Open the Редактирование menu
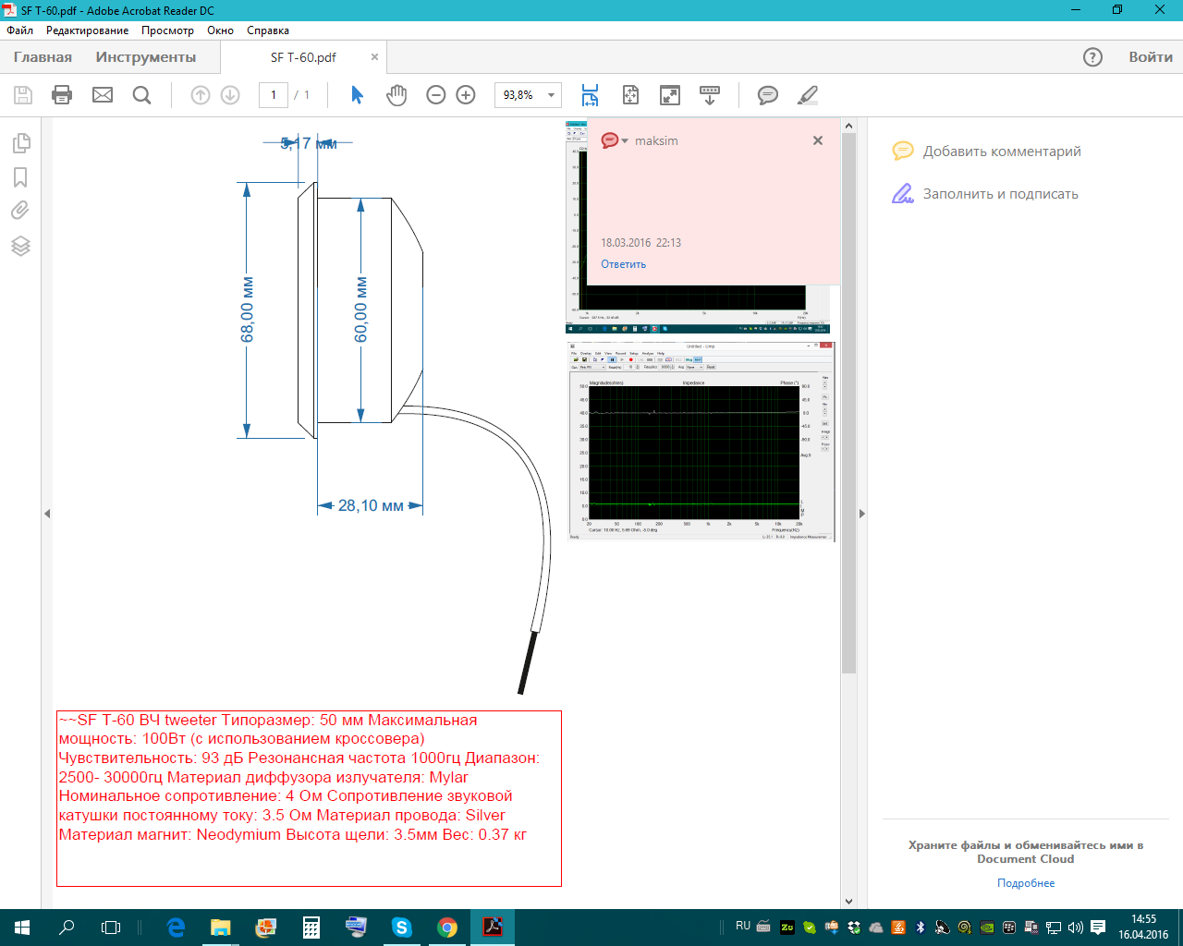 pos(87,30)
